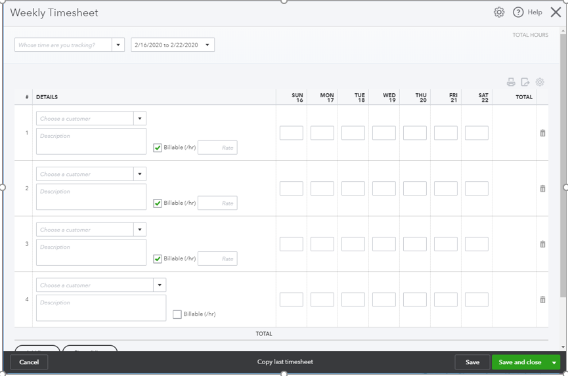Open timesheet settings gear in header

click(499, 12)
